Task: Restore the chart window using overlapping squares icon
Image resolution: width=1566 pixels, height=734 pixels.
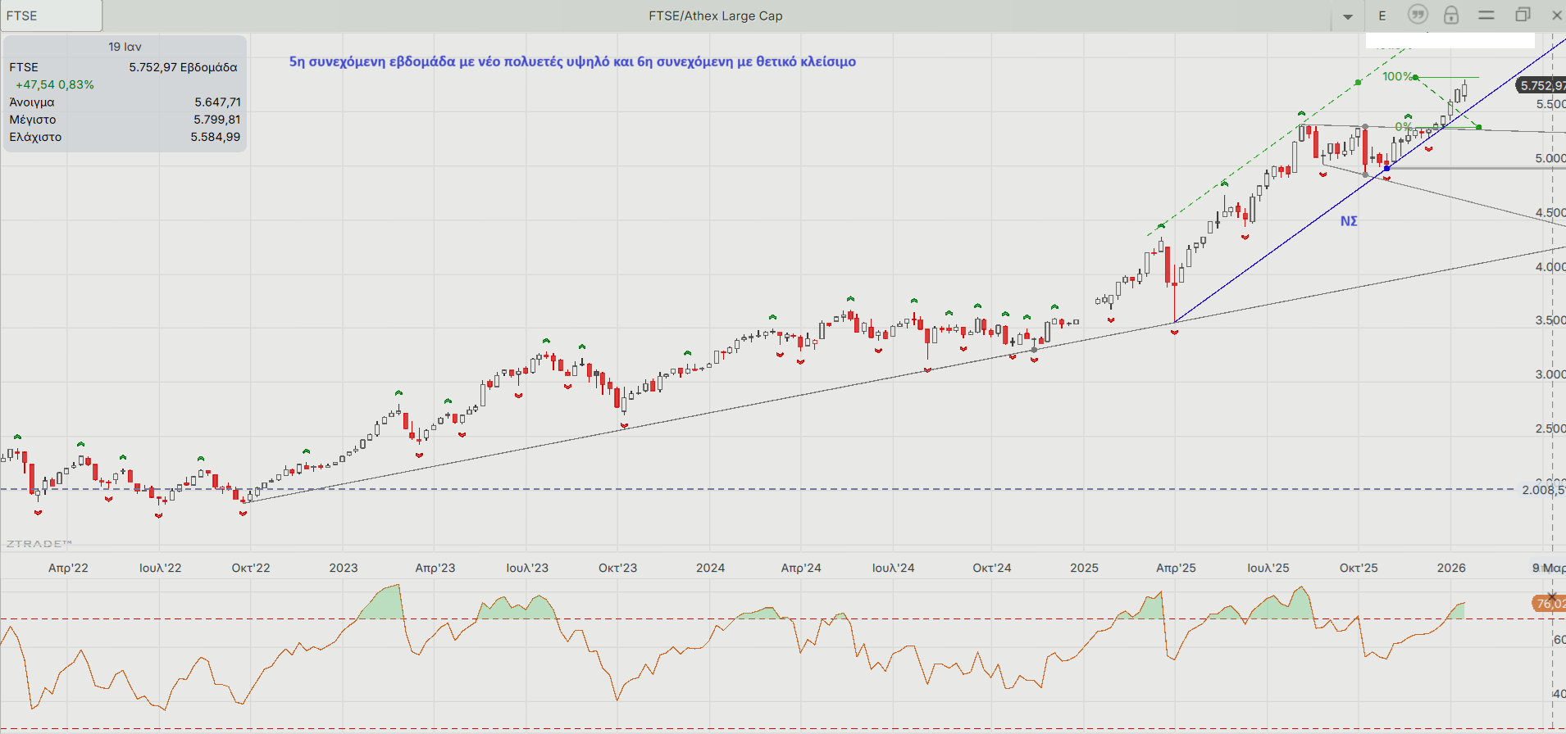Action: [x=1523, y=15]
